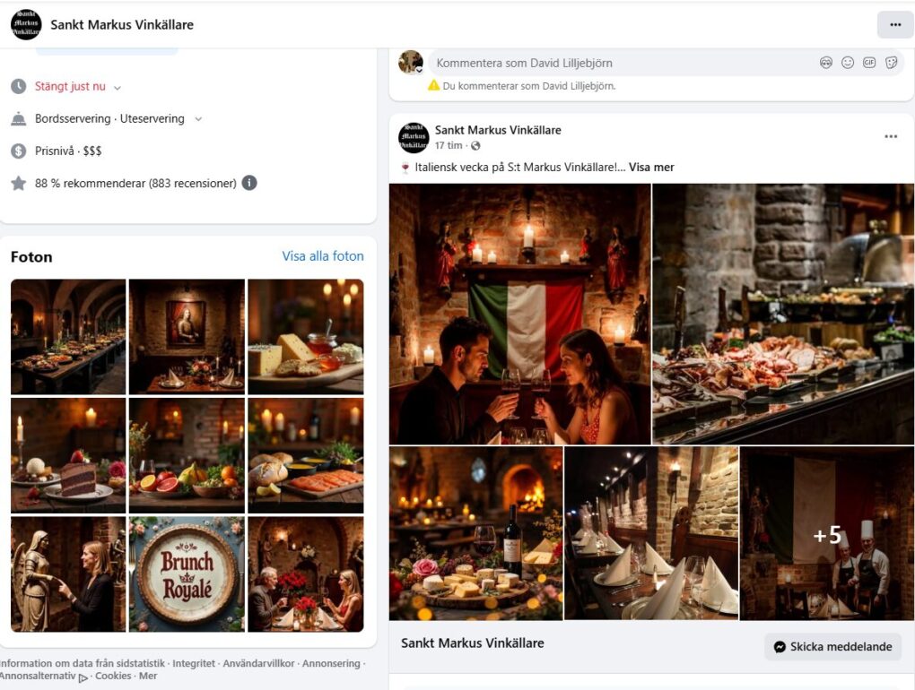
Task: Click the Sankt Markus Vinkällare post avatar
Action: point(414,137)
